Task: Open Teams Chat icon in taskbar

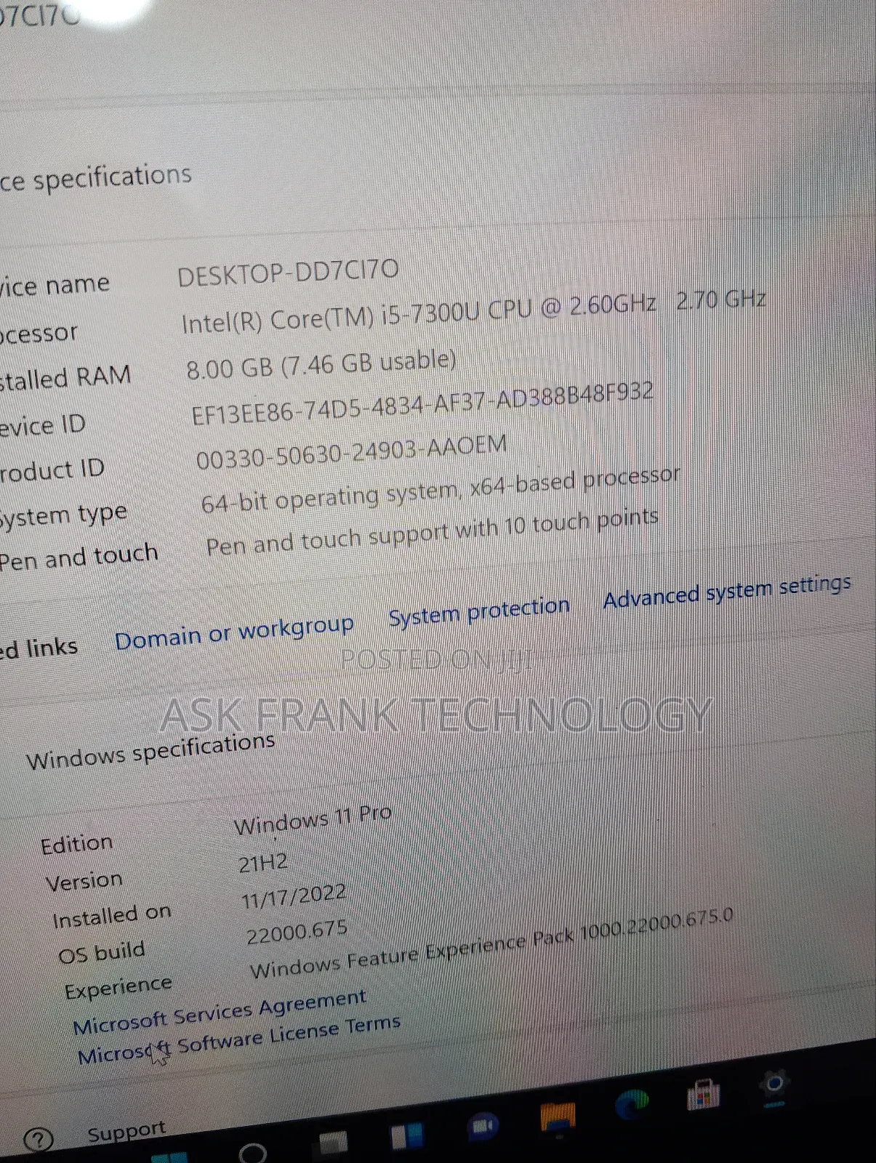Action: point(483,1127)
